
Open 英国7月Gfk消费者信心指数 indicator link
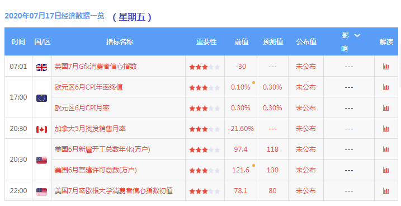tap(96, 67)
